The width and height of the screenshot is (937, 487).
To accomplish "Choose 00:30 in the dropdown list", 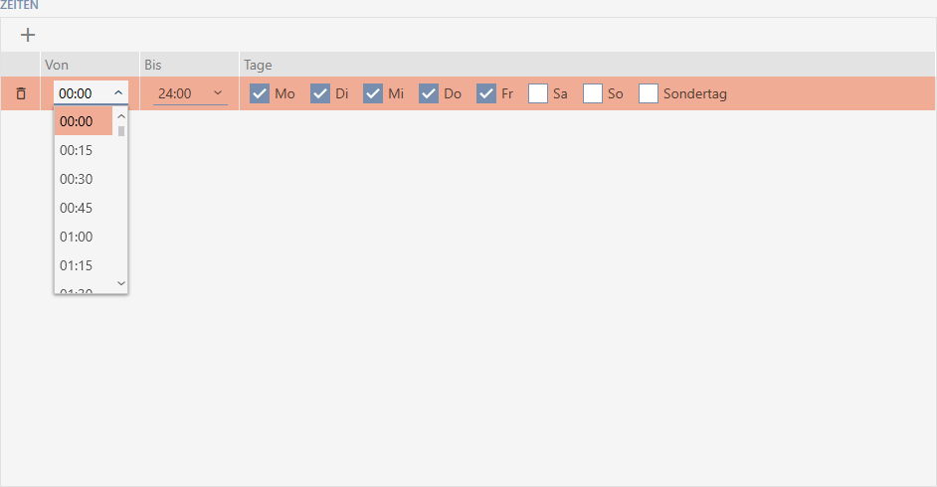I will coord(76,179).
